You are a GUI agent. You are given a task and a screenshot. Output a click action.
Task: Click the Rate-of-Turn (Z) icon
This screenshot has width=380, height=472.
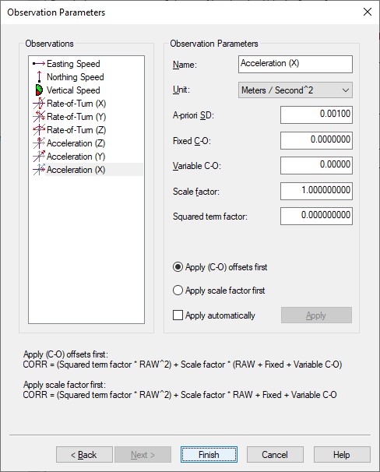[x=39, y=130]
